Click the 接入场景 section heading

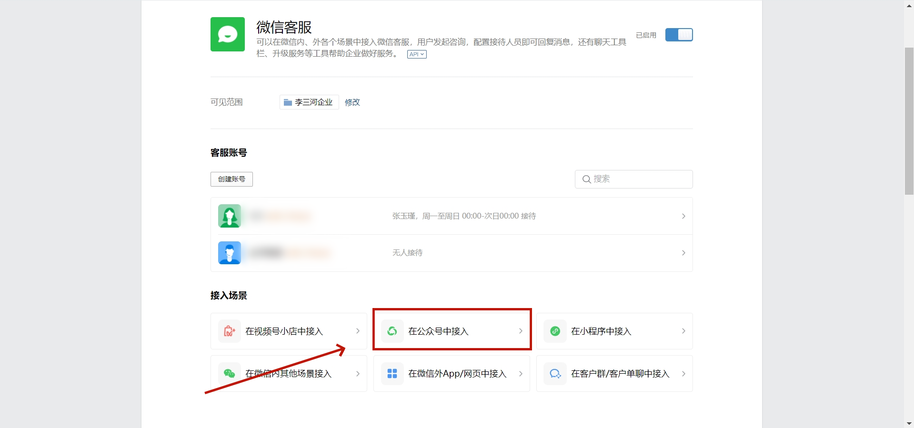point(229,296)
